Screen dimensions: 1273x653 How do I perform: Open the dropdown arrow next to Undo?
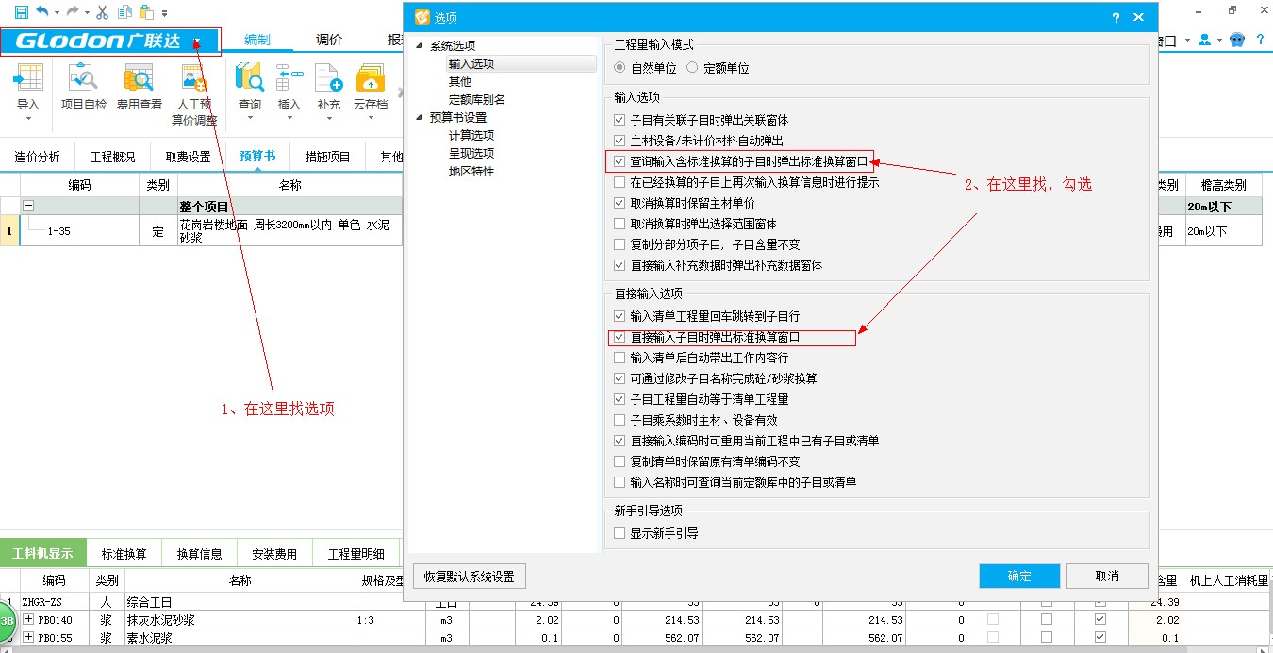point(57,13)
